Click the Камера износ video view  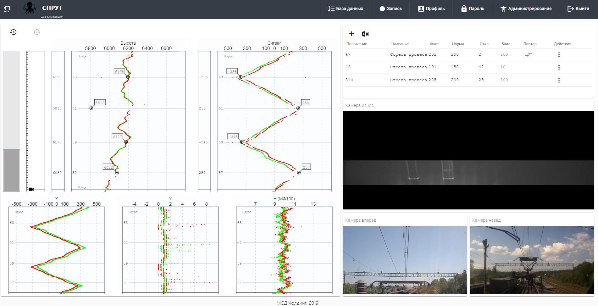tap(468, 160)
